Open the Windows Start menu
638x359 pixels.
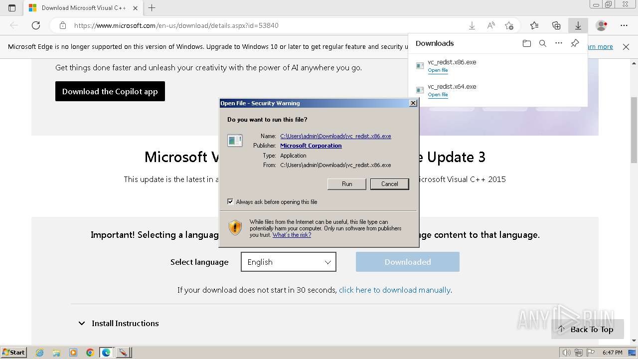click(13, 353)
